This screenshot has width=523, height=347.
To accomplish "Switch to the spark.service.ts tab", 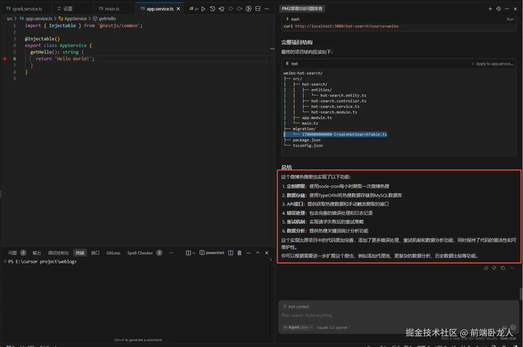I will click(x=26, y=9).
